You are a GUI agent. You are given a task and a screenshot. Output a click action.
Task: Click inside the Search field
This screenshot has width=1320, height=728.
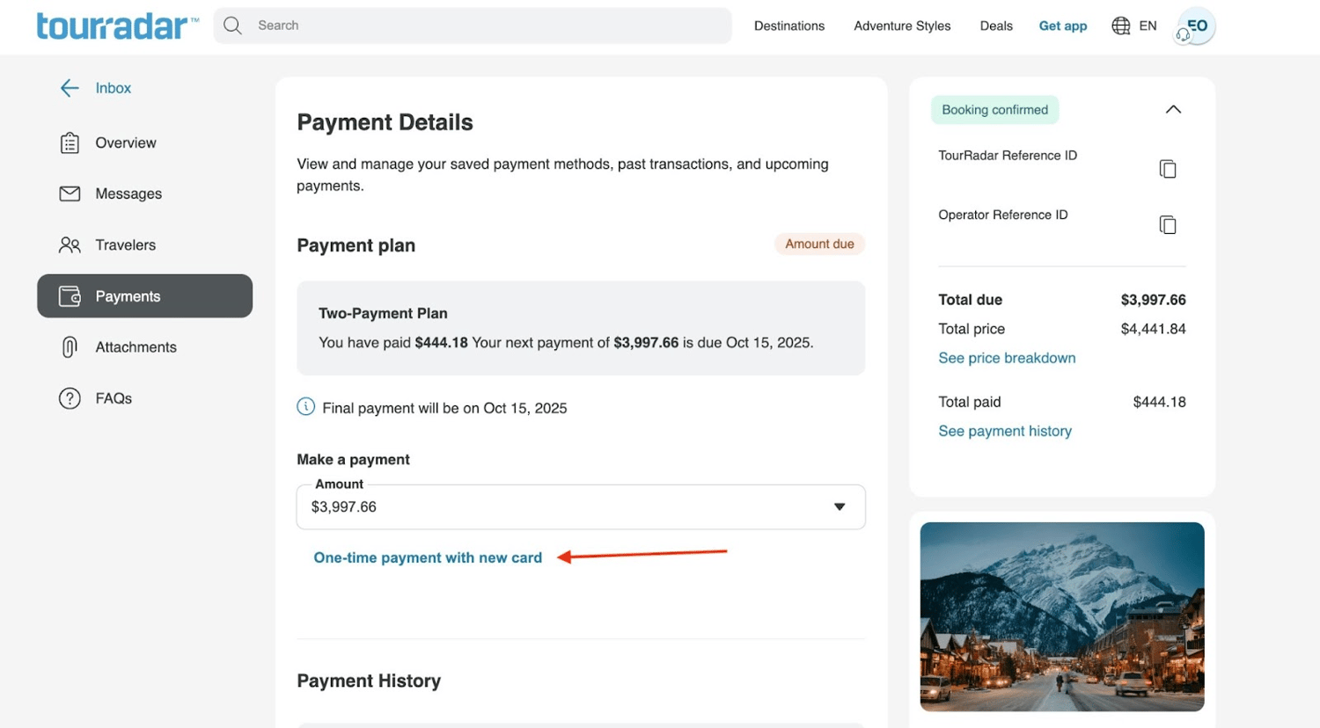pos(473,25)
